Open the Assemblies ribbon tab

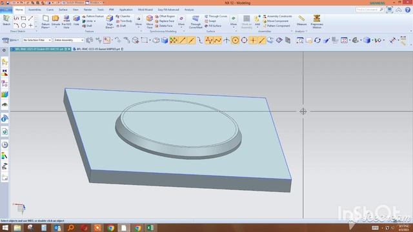tap(34, 10)
